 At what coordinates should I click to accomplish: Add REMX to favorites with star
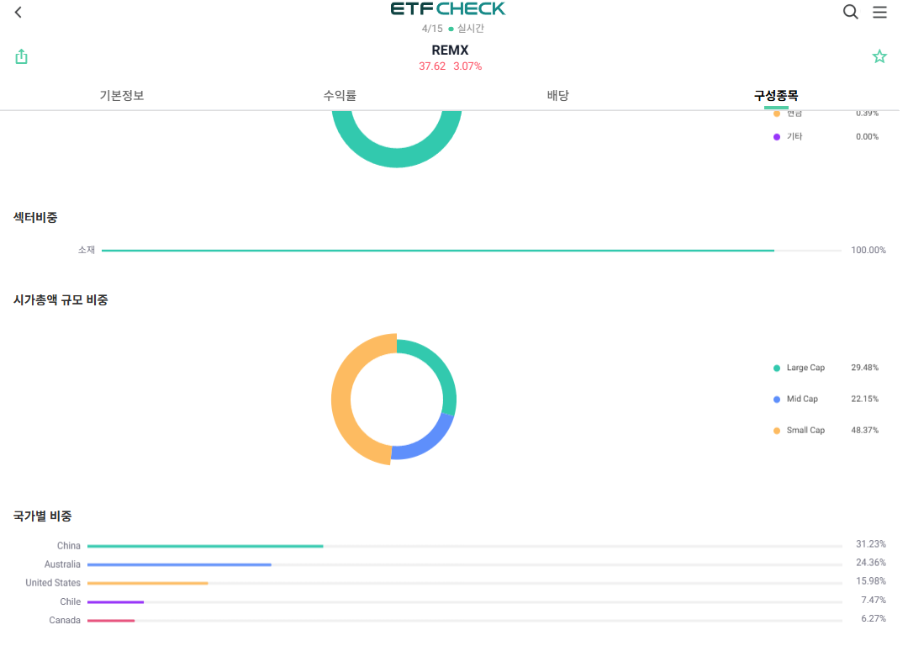879,56
